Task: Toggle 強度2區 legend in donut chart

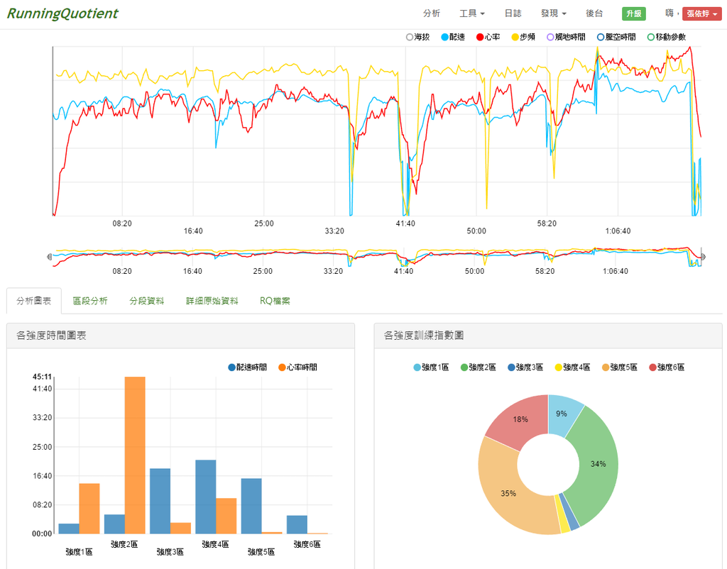Action: coord(478,368)
